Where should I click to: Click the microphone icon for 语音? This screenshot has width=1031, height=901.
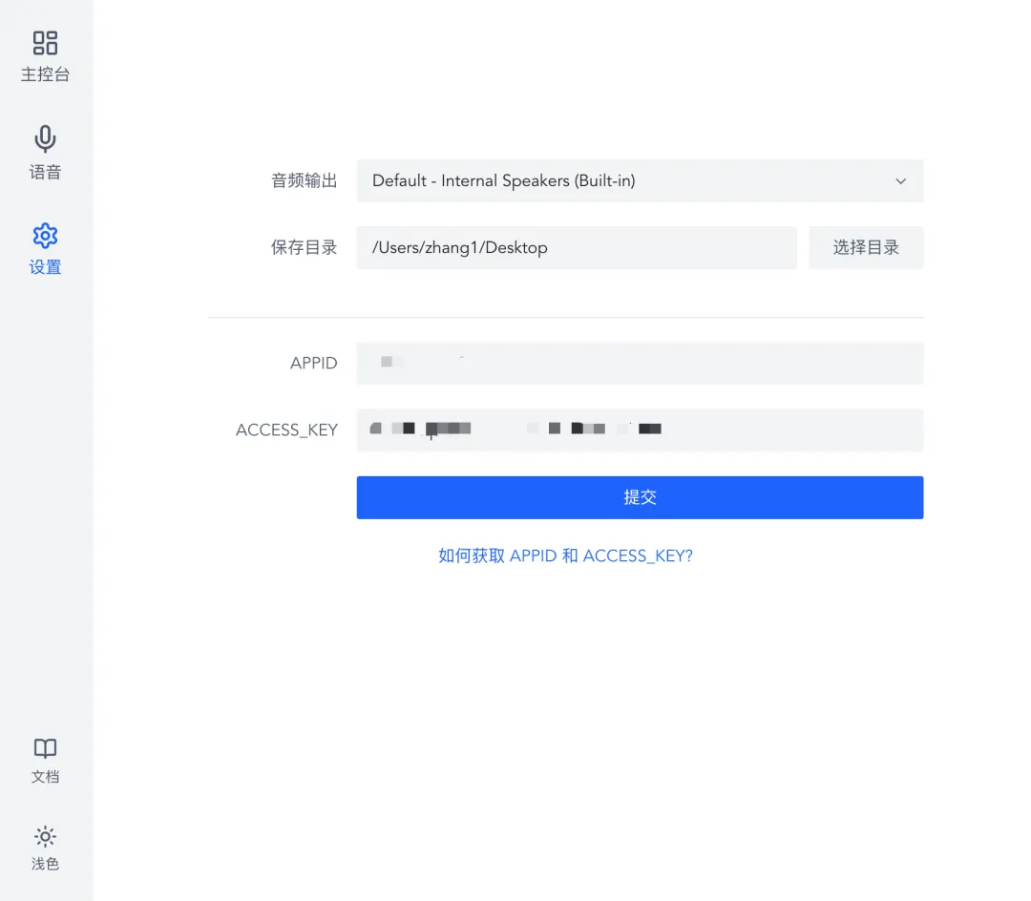tap(45, 139)
